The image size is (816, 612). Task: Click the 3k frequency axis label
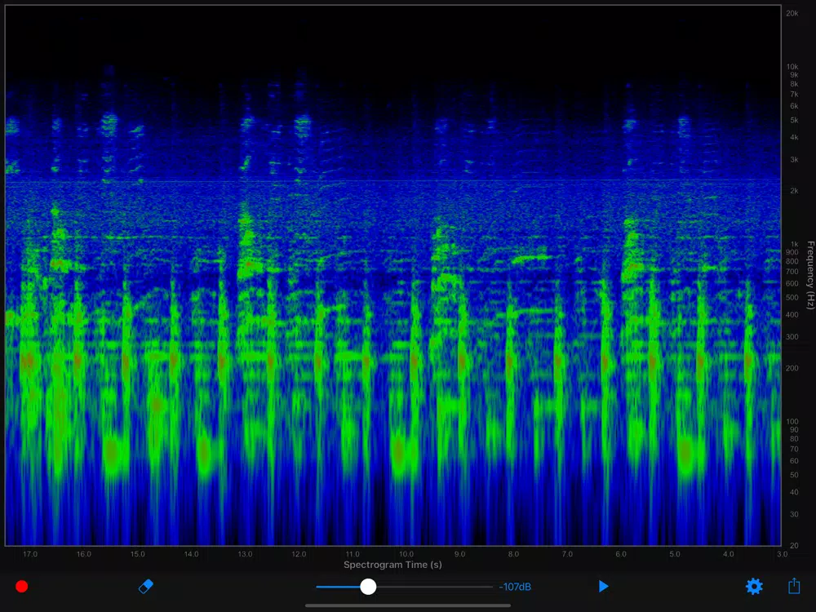pos(794,159)
